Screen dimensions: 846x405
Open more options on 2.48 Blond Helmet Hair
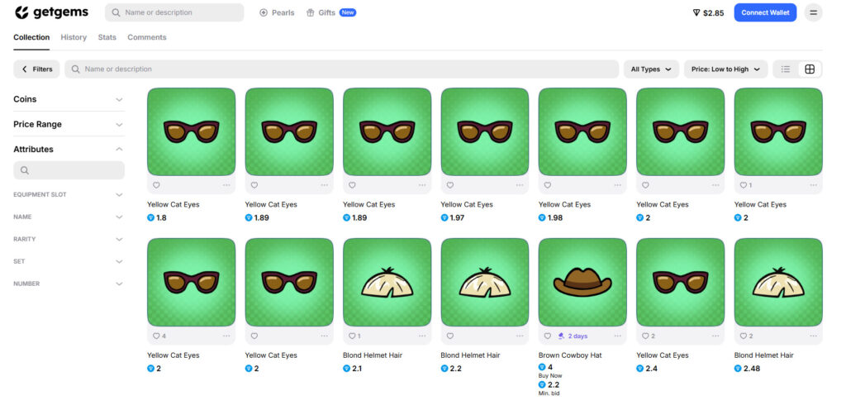click(x=813, y=336)
